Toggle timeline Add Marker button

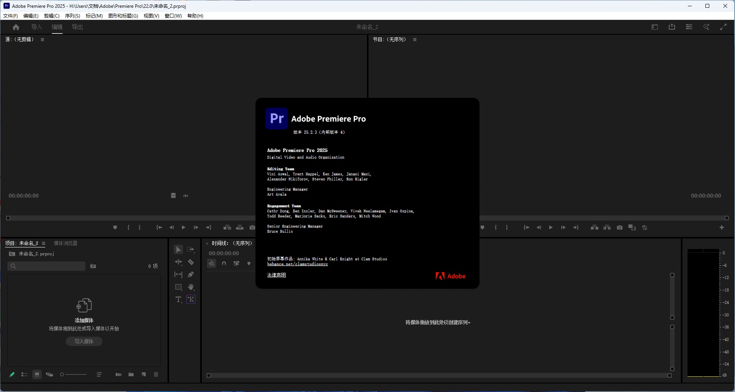(249, 263)
